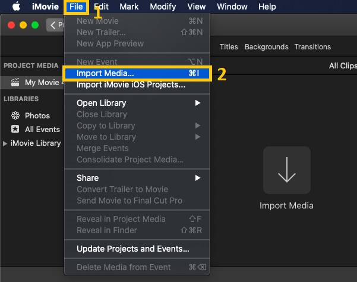Click the back Projects button

click(56, 25)
